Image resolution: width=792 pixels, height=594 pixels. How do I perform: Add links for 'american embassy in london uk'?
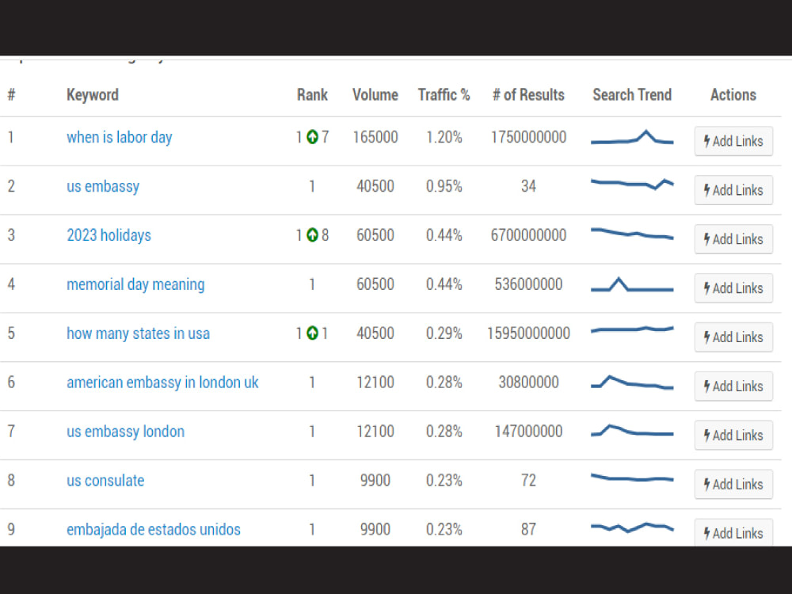733,386
